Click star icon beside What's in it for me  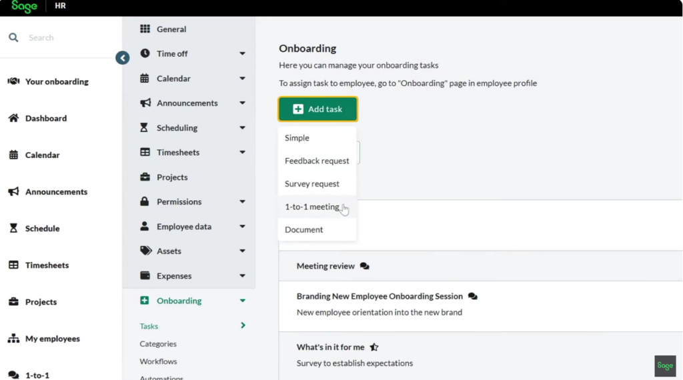coord(374,347)
